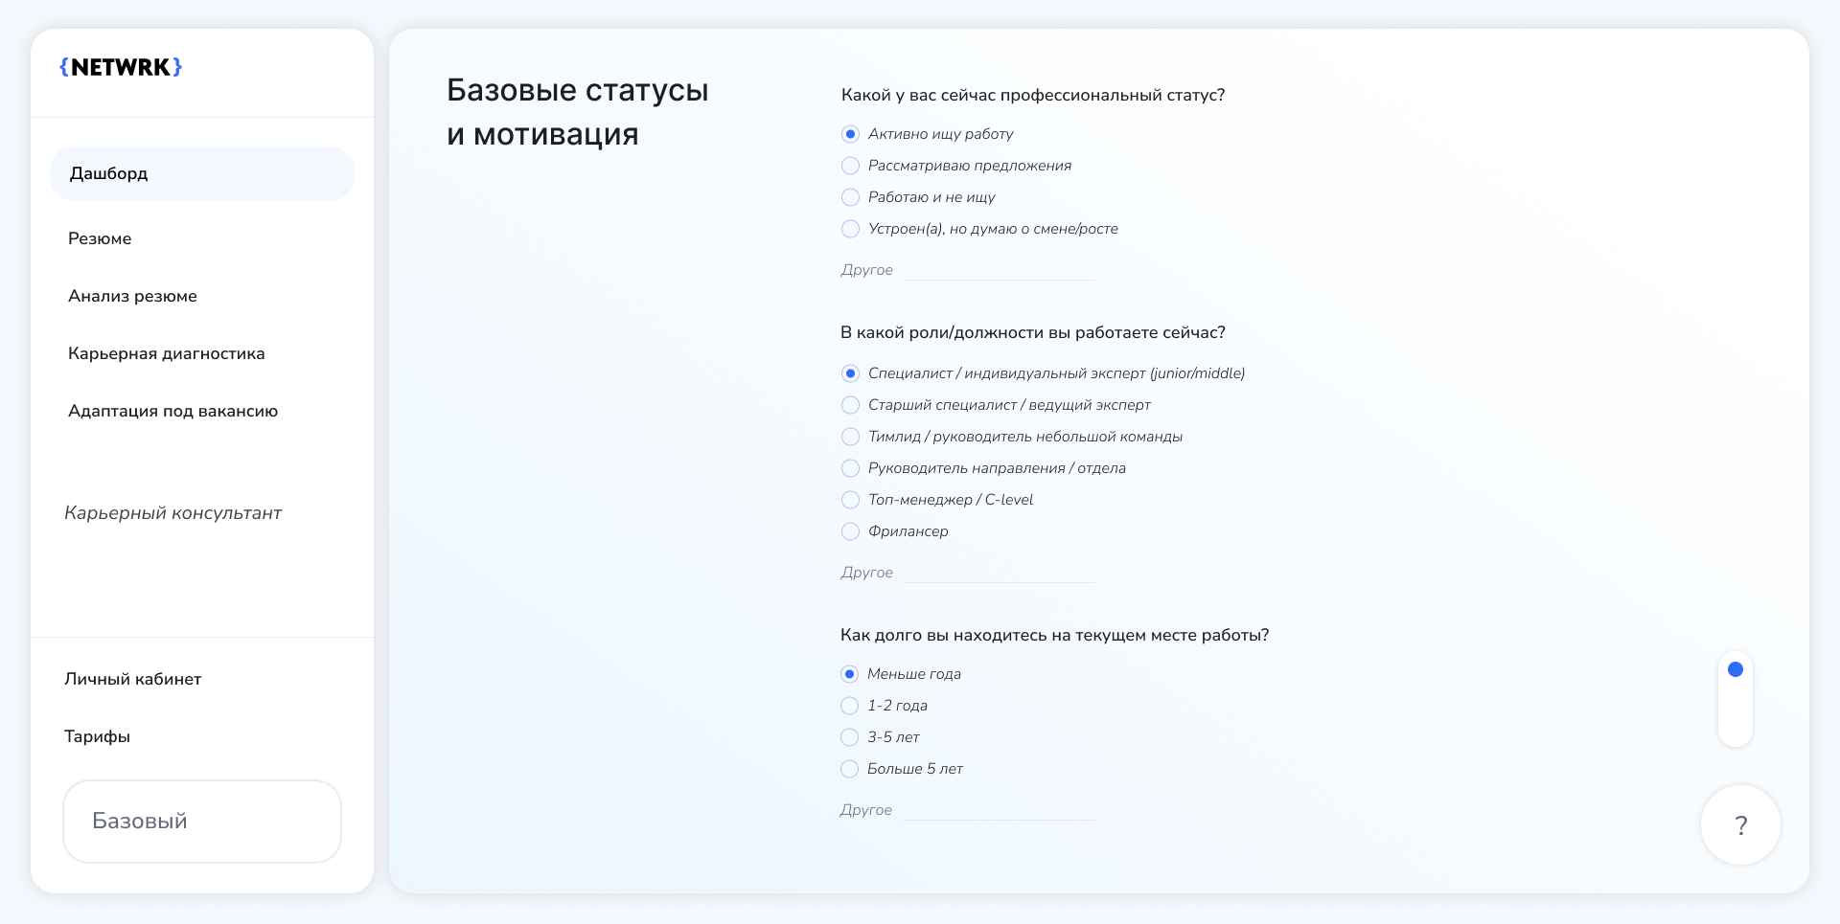Choose role Фрилансер
This screenshot has height=924, width=1840.
[x=850, y=531]
